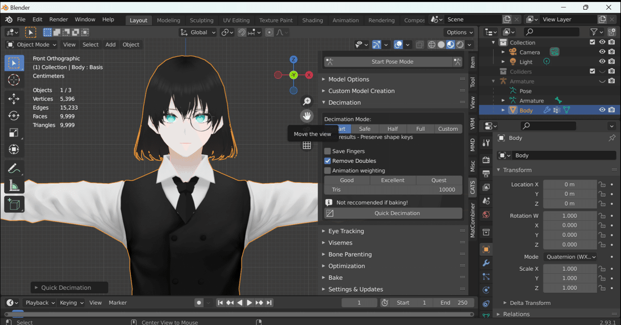Image resolution: width=621 pixels, height=325 pixels.
Task: Adjust the Tris decimation slider
Action: pyautogui.click(x=393, y=189)
